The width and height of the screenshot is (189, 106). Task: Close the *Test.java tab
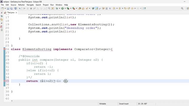tap(16, 12)
